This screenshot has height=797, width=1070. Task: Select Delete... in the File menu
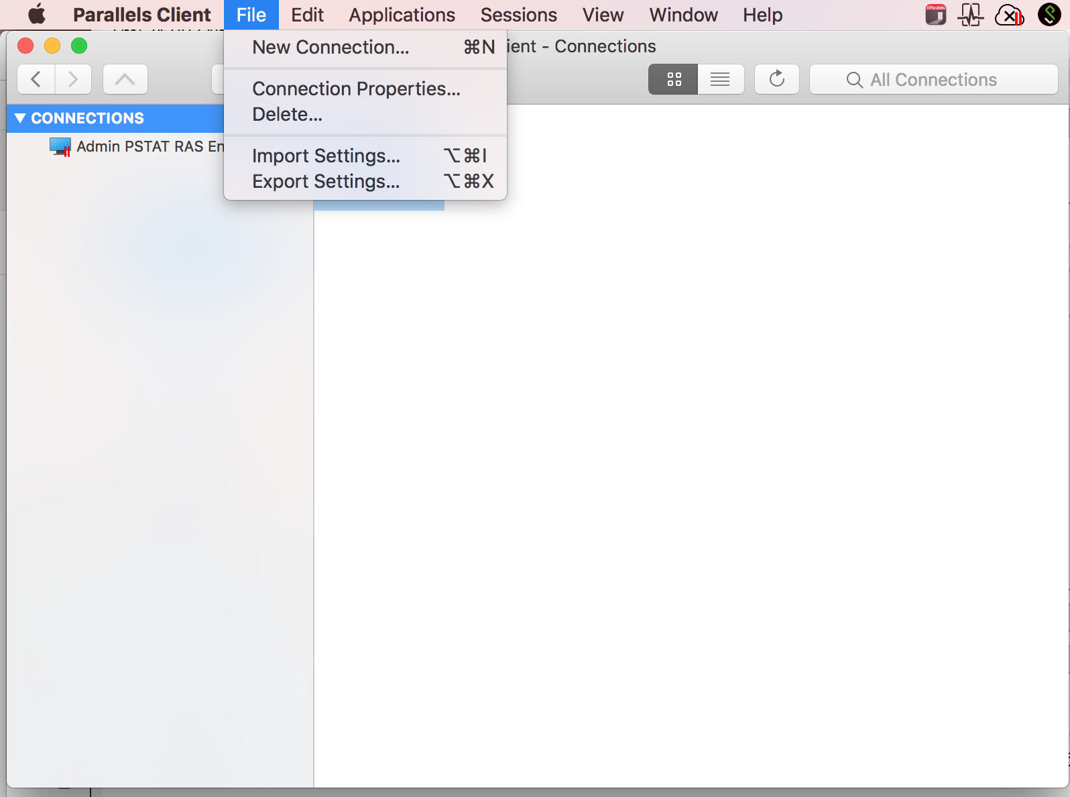365,114
